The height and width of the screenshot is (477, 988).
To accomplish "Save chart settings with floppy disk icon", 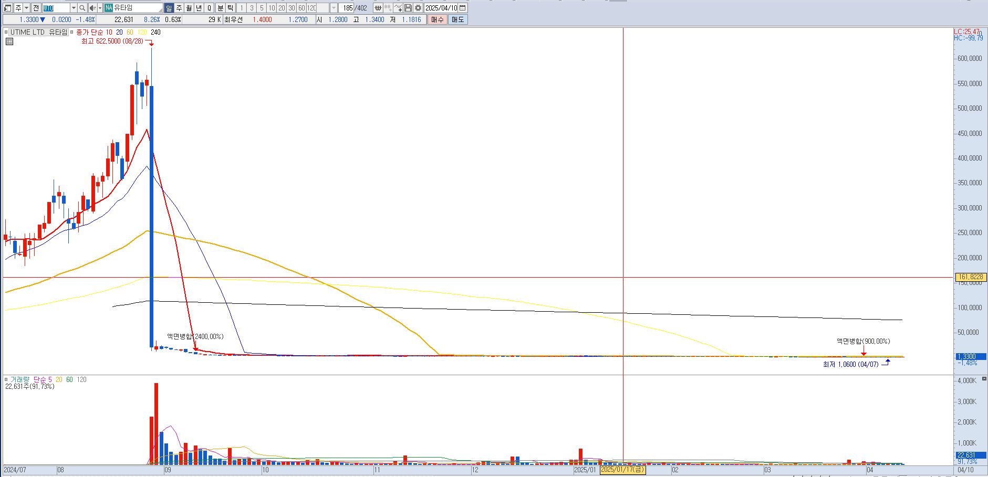I will pyautogui.click(x=408, y=8).
